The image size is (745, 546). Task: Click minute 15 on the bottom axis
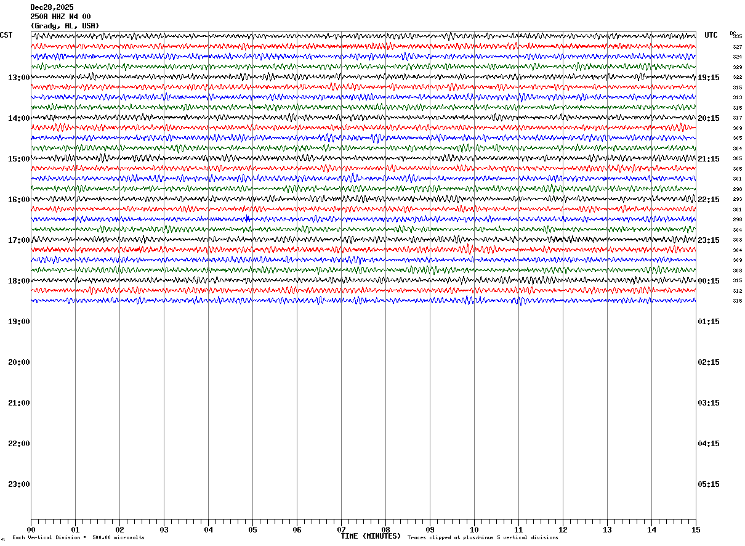(696, 530)
